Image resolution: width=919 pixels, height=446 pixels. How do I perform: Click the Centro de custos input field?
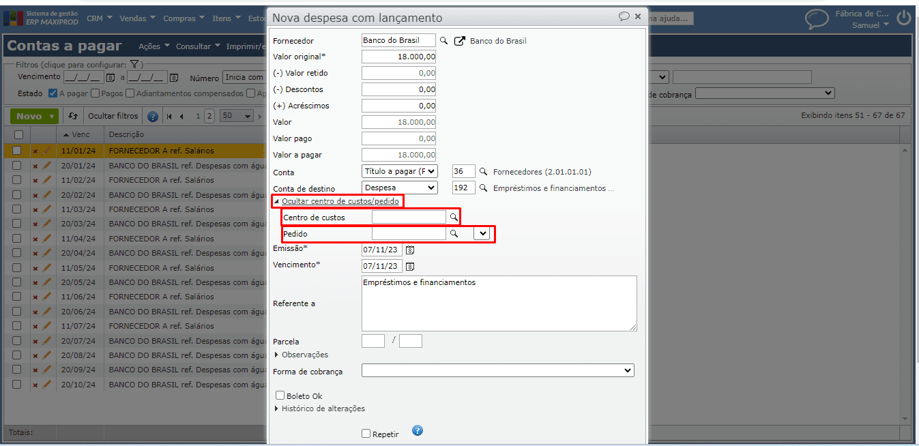pyautogui.click(x=409, y=217)
